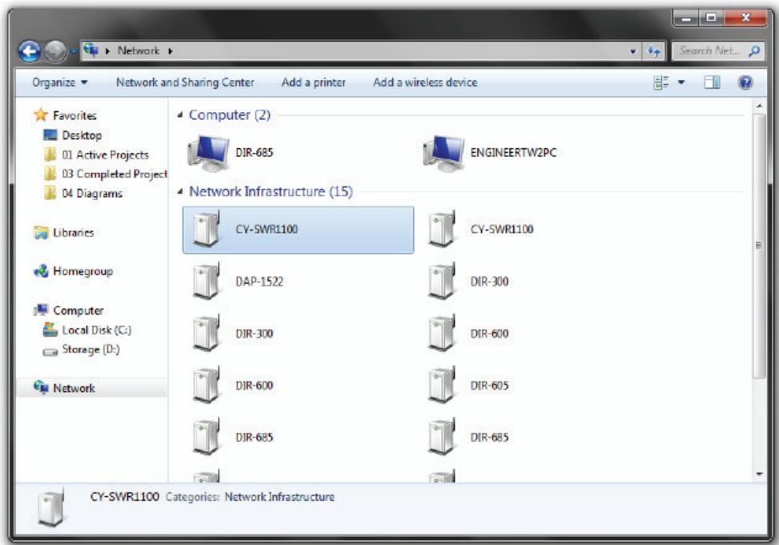Open the views options dropdown arrow

(x=681, y=82)
